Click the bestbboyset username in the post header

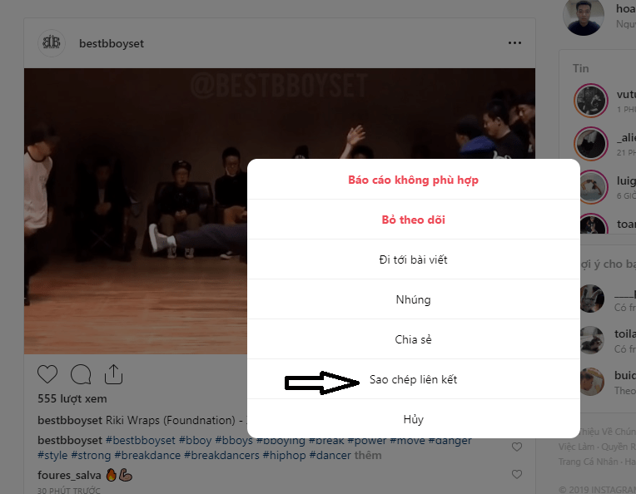tap(112, 43)
